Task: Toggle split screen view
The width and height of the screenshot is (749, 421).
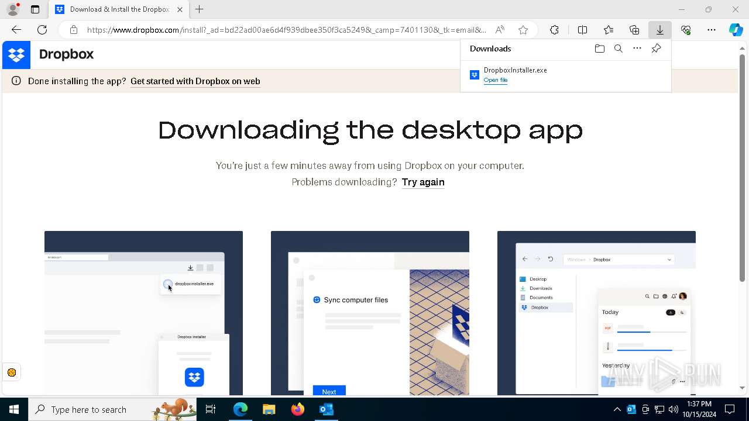Action: point(582,30)
